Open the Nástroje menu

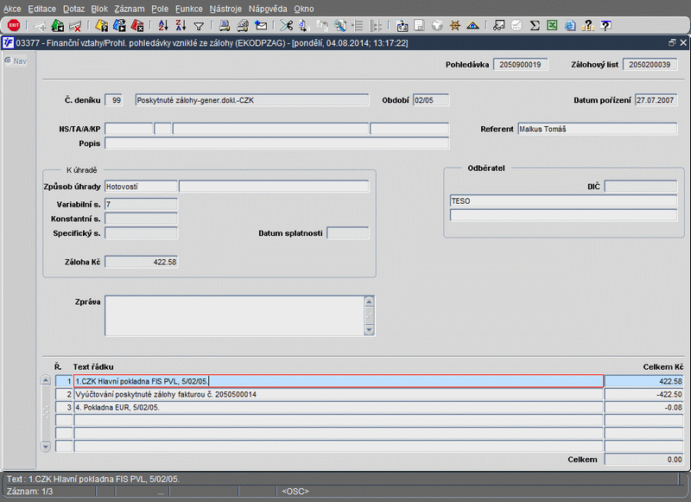(225, 8)
